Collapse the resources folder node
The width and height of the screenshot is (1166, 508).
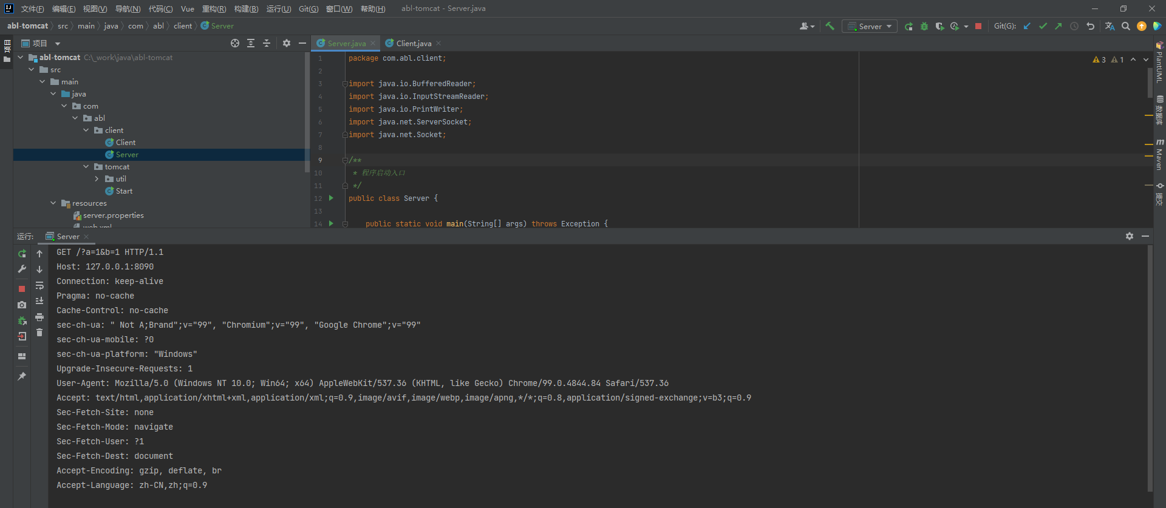click(53, 203)
